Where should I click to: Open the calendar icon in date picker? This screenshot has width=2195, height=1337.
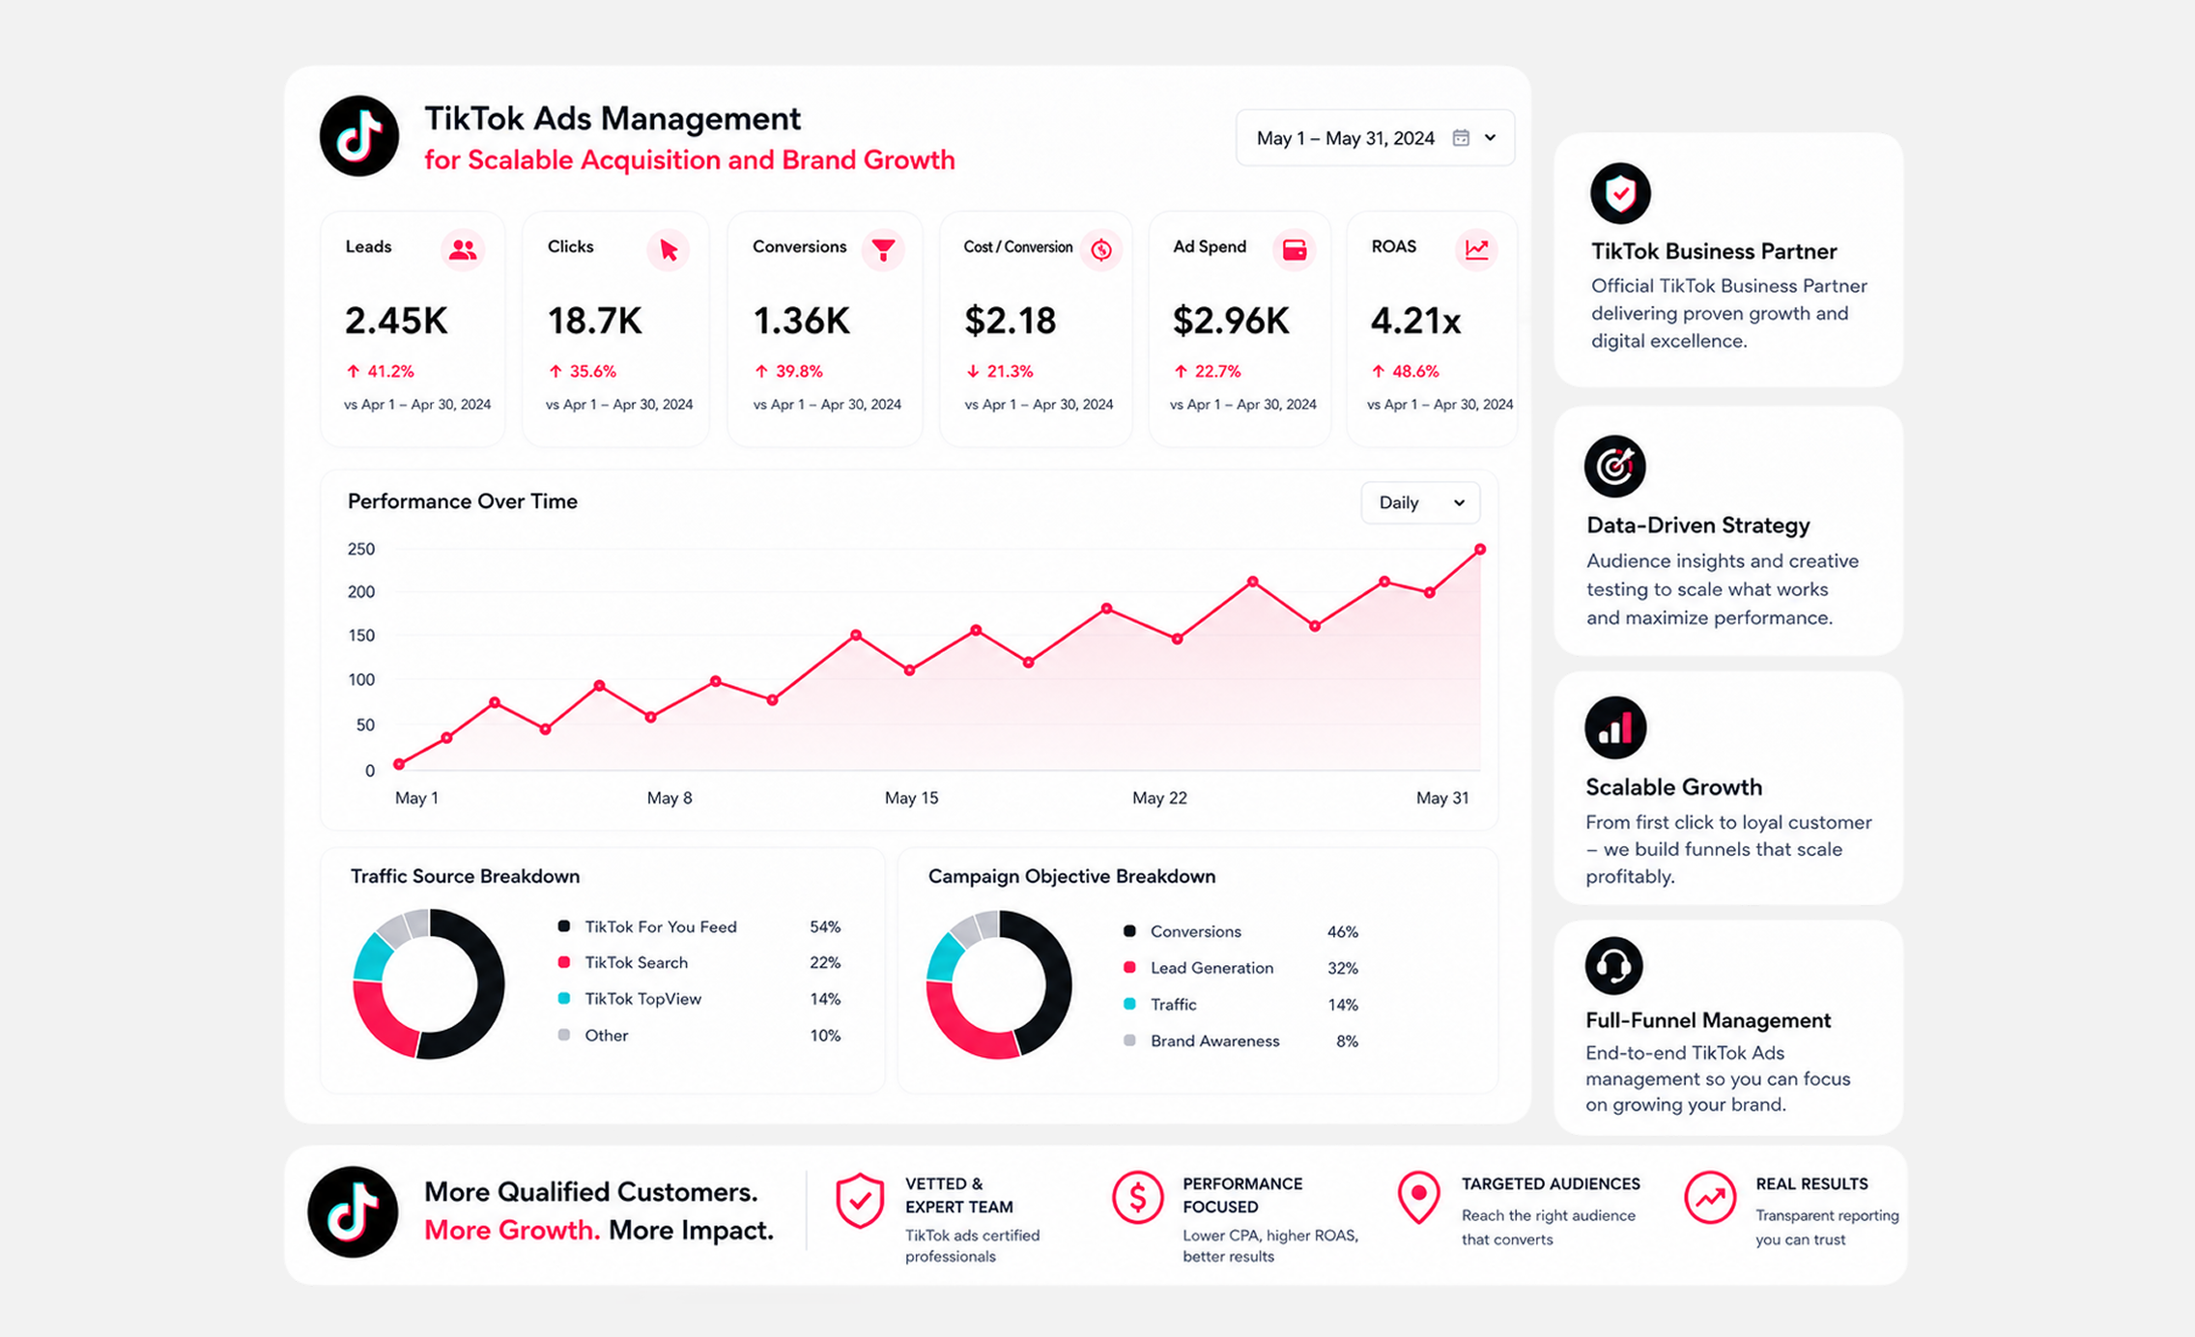[x=1461, y=138]
